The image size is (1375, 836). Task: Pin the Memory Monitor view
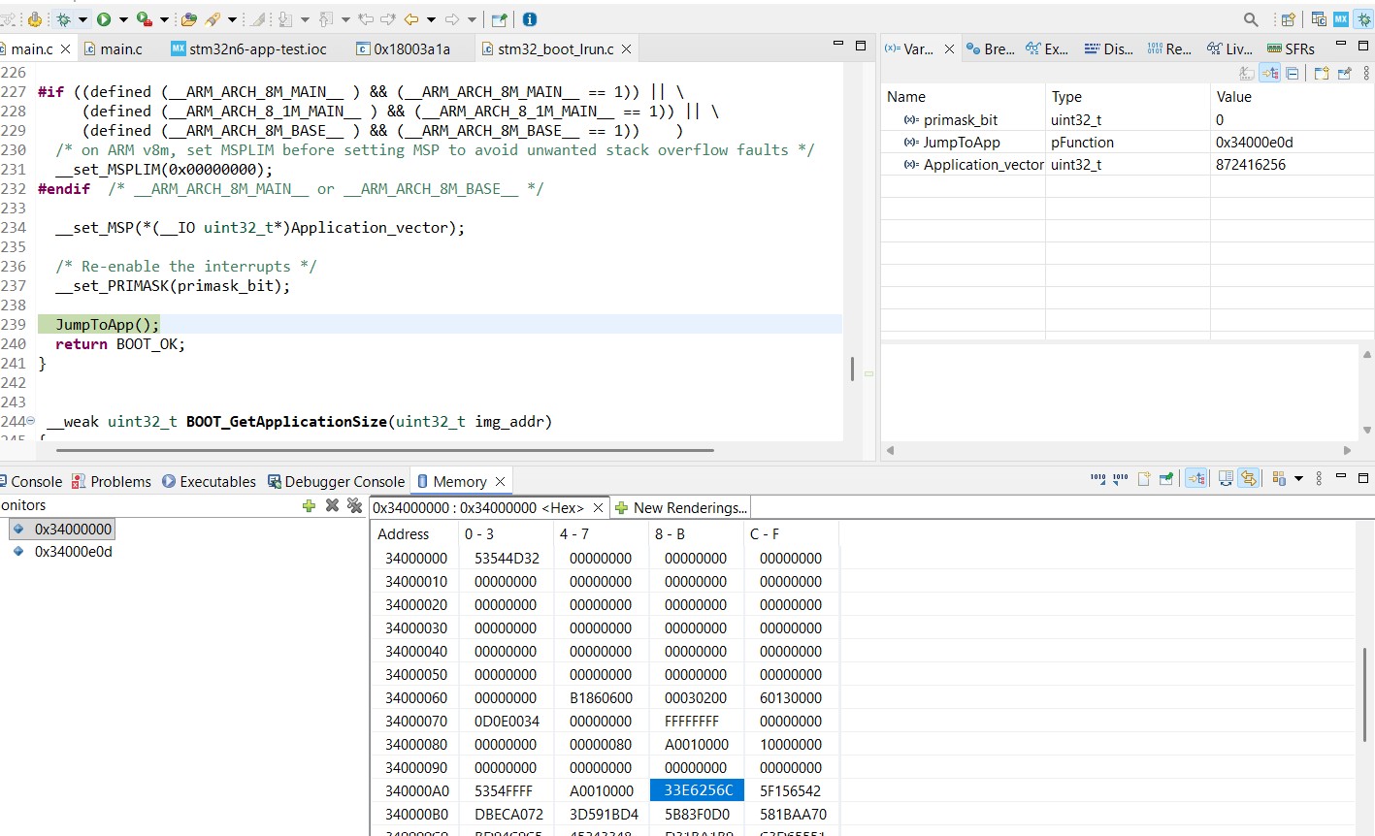[1168, 477]
